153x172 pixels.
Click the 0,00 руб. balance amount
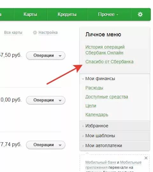click(x=11, y=100)
